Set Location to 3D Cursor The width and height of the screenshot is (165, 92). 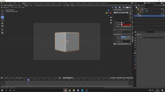click(x=123, y=37)
